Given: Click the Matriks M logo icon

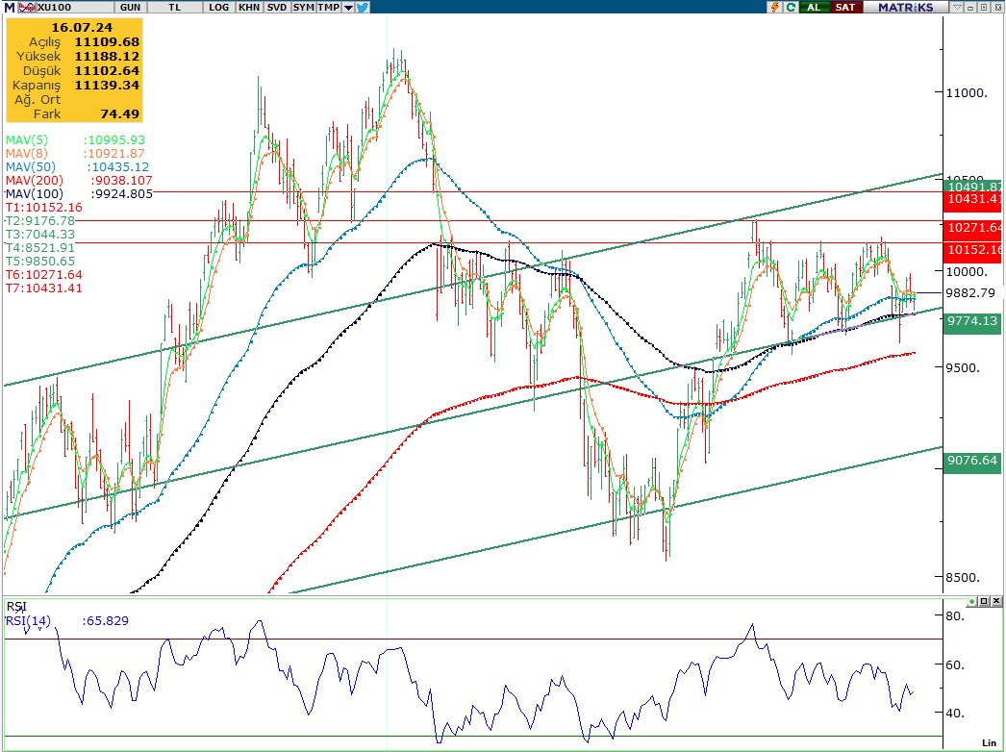Looking at the screenshot, I should coord(9,7).
